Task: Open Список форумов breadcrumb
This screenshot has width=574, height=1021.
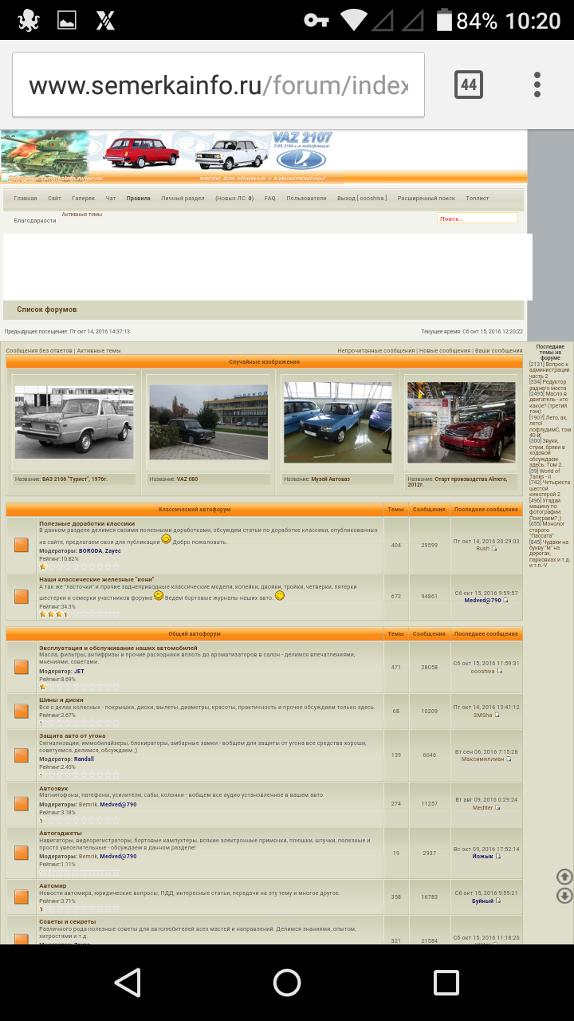Action: tap(47, 309)
